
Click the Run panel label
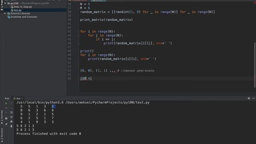pyautogui.click(x=7, y=98)
